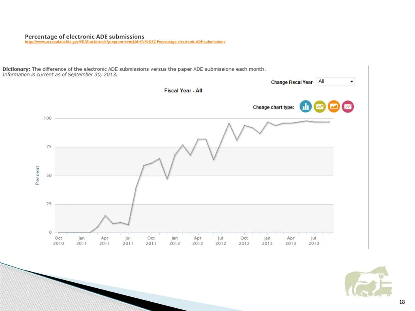415x311 pixels.
Task: Choose the pink scatter chart icon
Action: [348, 107]
